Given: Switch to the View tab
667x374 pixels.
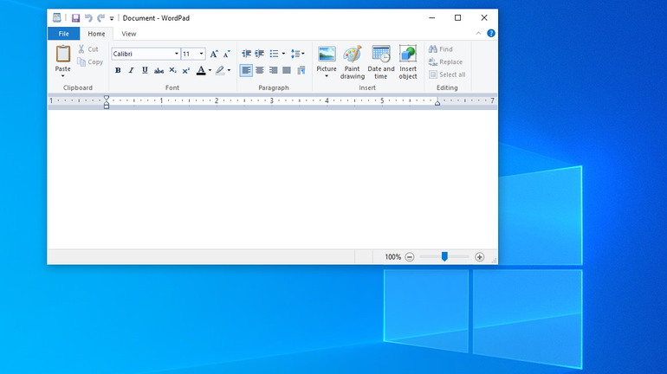Looking at the screenshot, I should (128, 34).
